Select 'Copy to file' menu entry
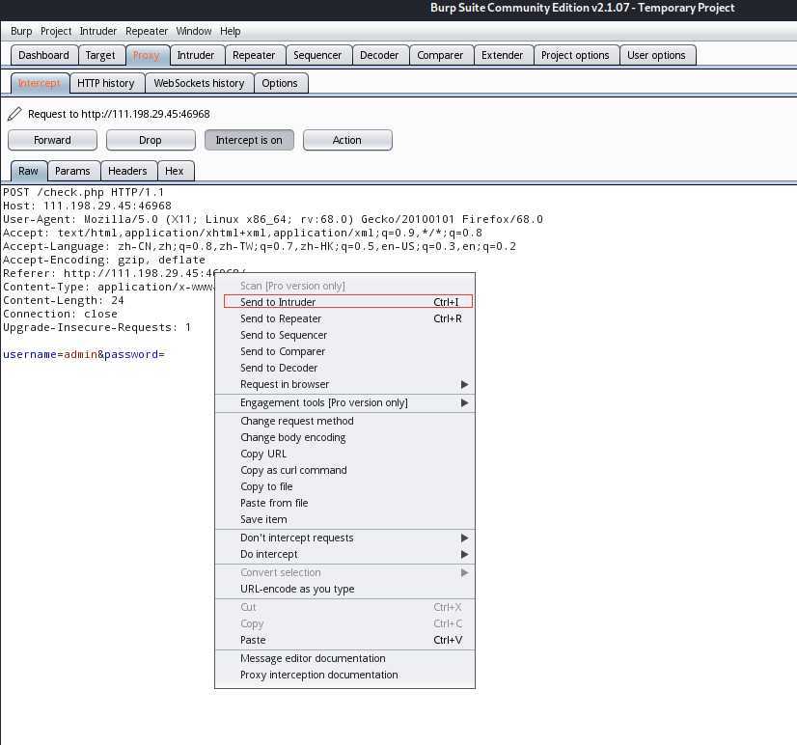Viewport: 797px width, 745px height. click(345, 486)
